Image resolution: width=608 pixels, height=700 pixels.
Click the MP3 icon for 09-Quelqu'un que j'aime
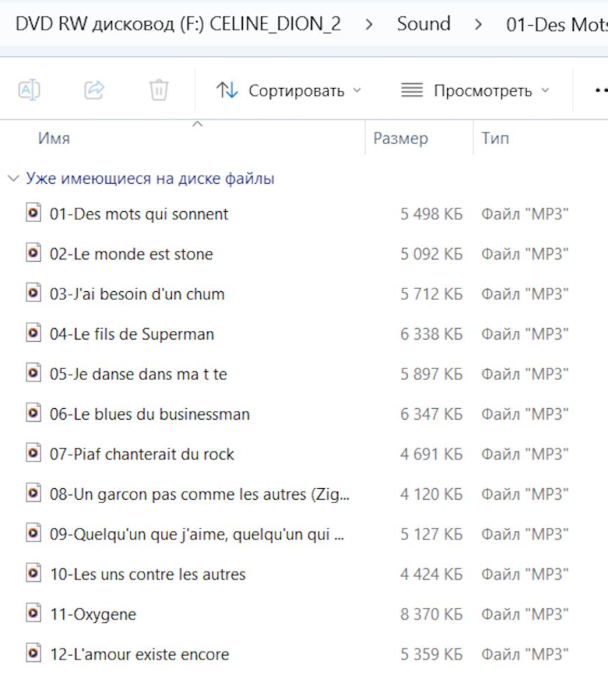point(34,533)
